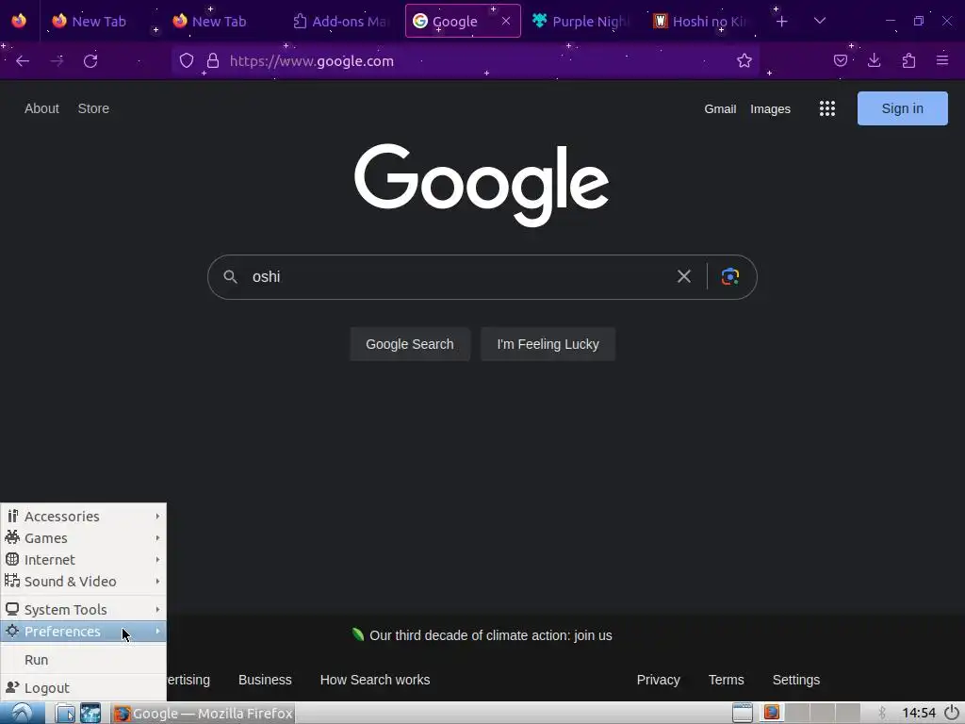Expand the Internet submenu
965x724 pixels.
(x=84, y=560)
